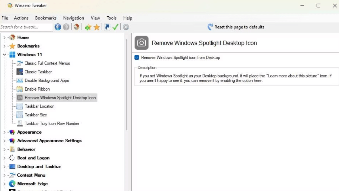Expand the Home tree node
Screen dimensions: 339x191
point(4,37)
